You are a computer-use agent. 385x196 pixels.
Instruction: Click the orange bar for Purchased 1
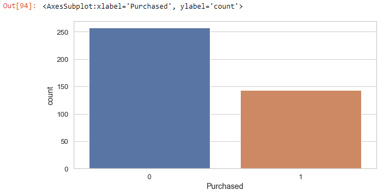pyautogui.click(x=301, y=130)
